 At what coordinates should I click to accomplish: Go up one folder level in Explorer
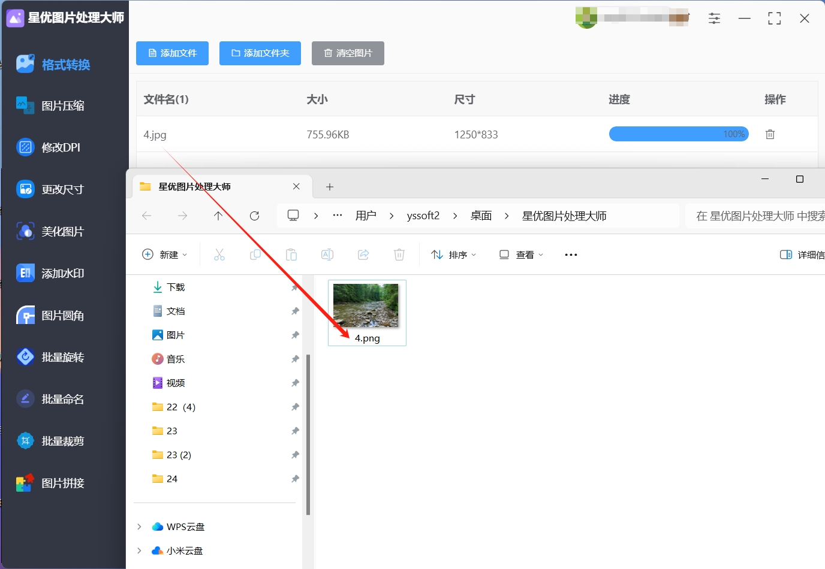pos(218,216)
